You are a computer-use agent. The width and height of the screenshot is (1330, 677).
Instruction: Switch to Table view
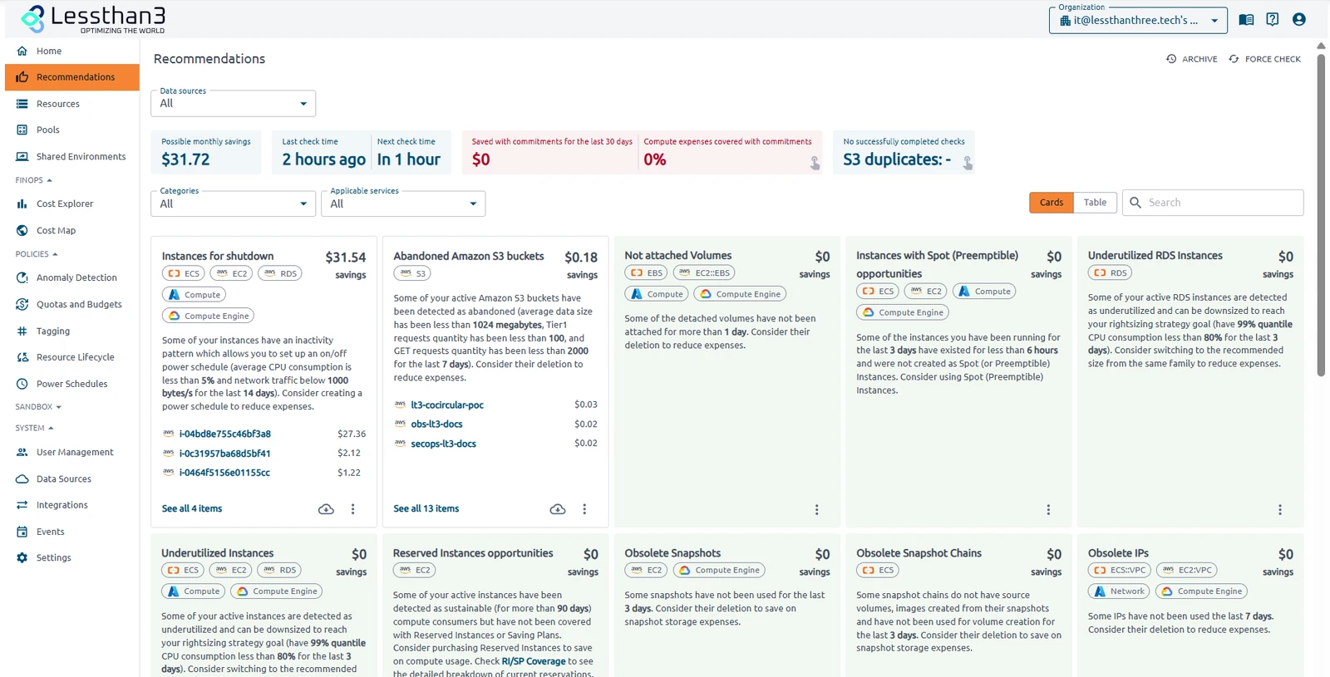[x=1095, y=203]
